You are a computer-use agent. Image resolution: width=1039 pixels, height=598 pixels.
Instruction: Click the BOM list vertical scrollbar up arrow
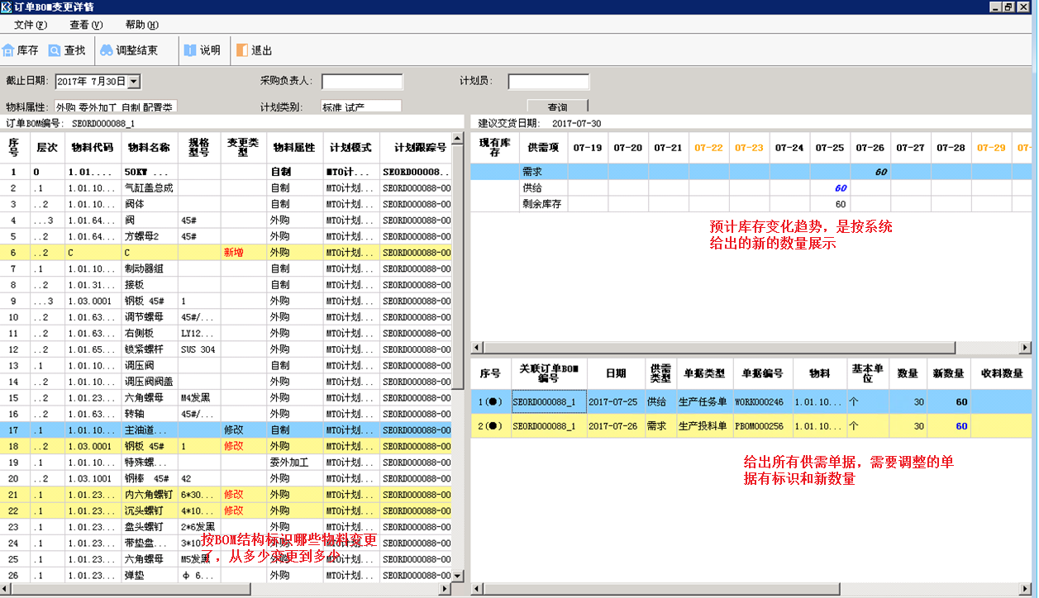(x=459, y=138)
